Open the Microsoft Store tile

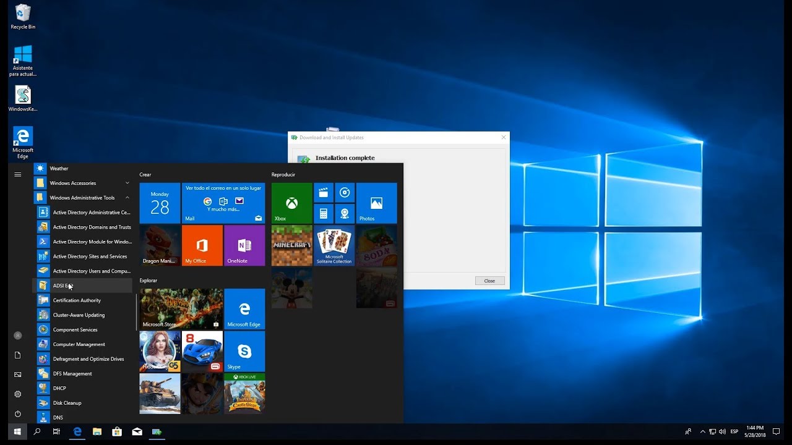tap(181, 308)
